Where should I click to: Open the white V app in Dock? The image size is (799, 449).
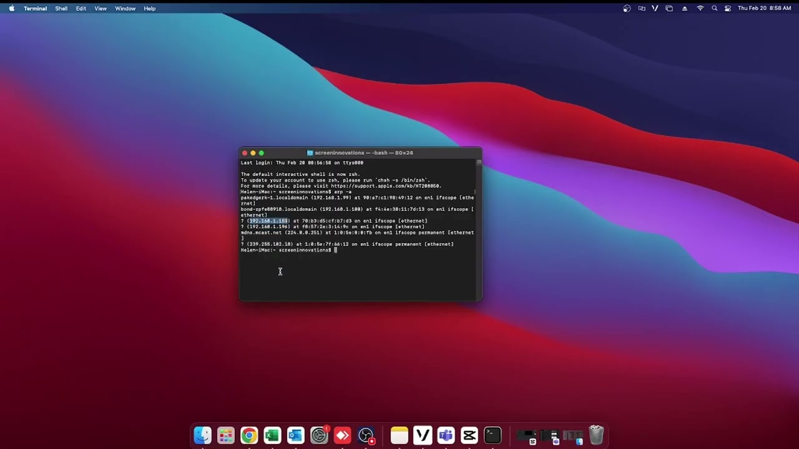[423, 435]
